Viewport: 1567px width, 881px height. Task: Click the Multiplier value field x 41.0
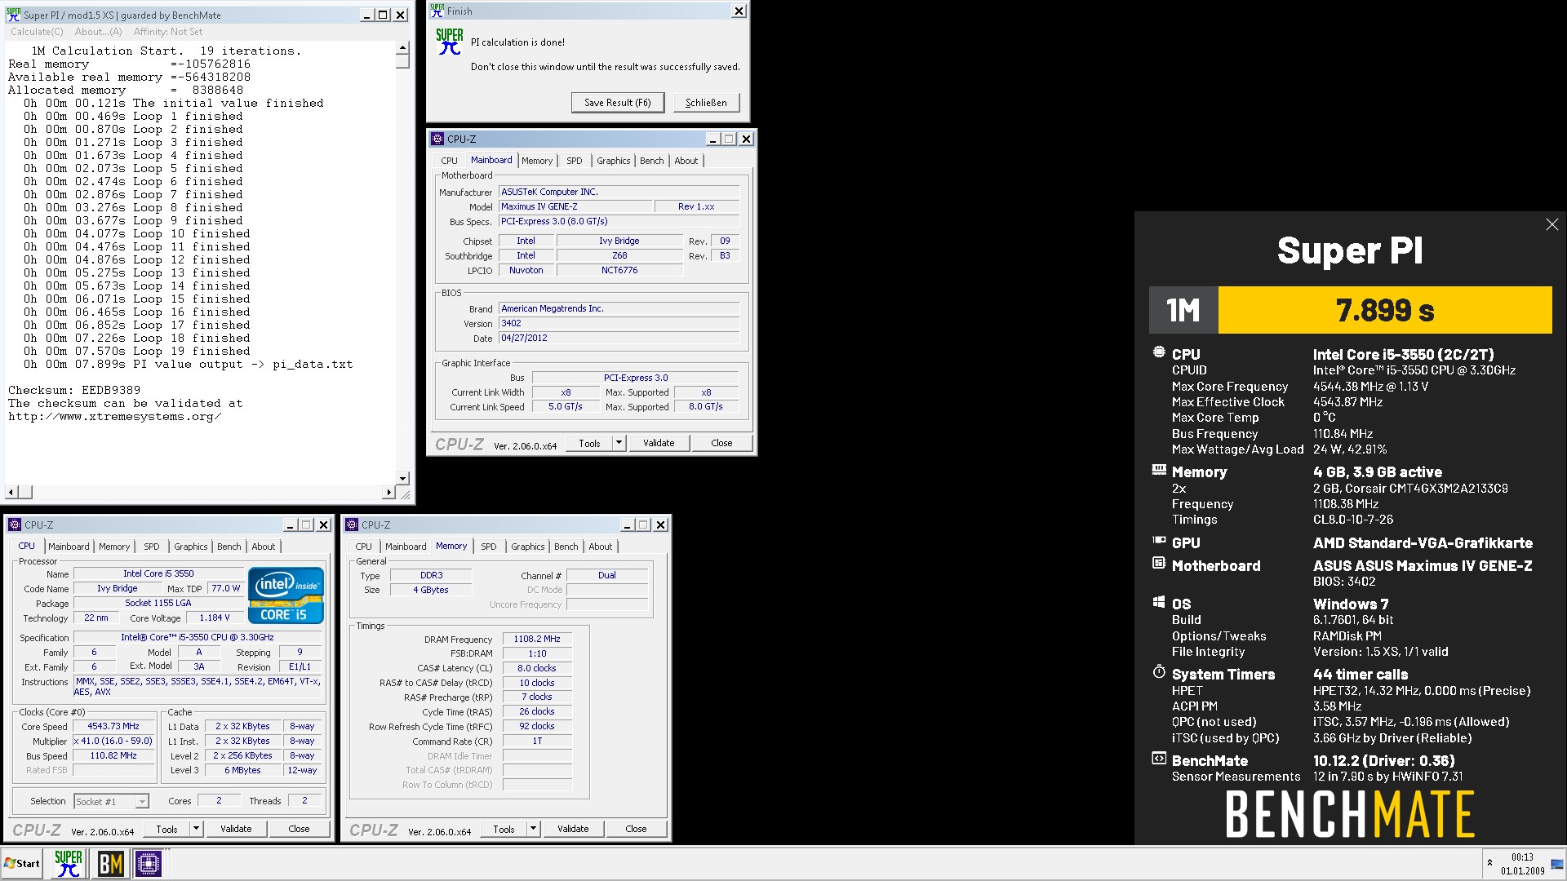113,741
